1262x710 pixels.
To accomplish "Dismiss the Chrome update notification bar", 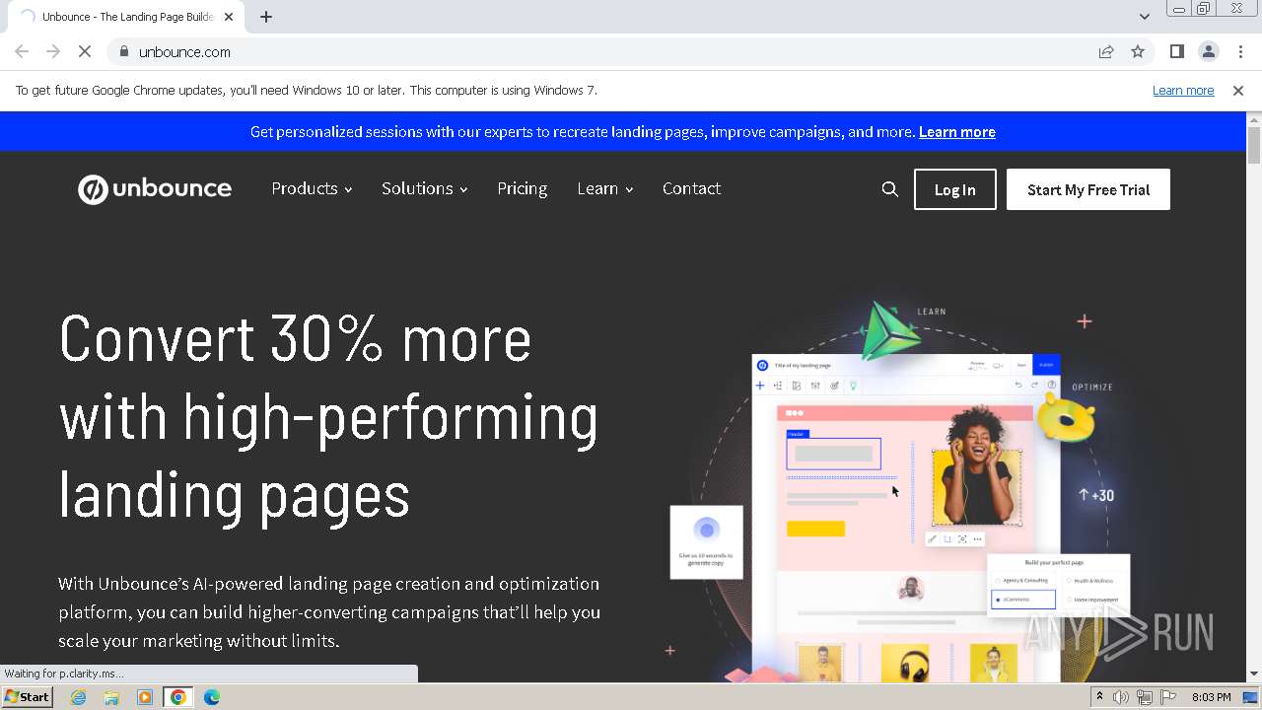I will point(1238,90).
